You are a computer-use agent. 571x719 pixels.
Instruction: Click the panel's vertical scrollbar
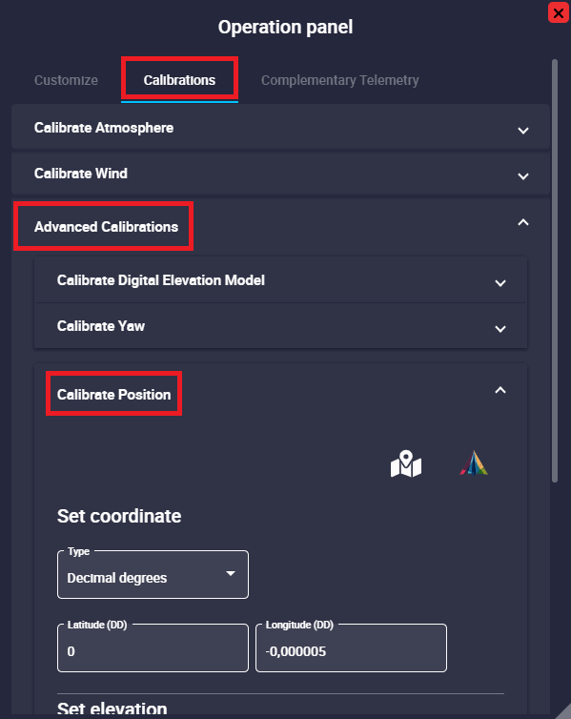pos(555,271)
